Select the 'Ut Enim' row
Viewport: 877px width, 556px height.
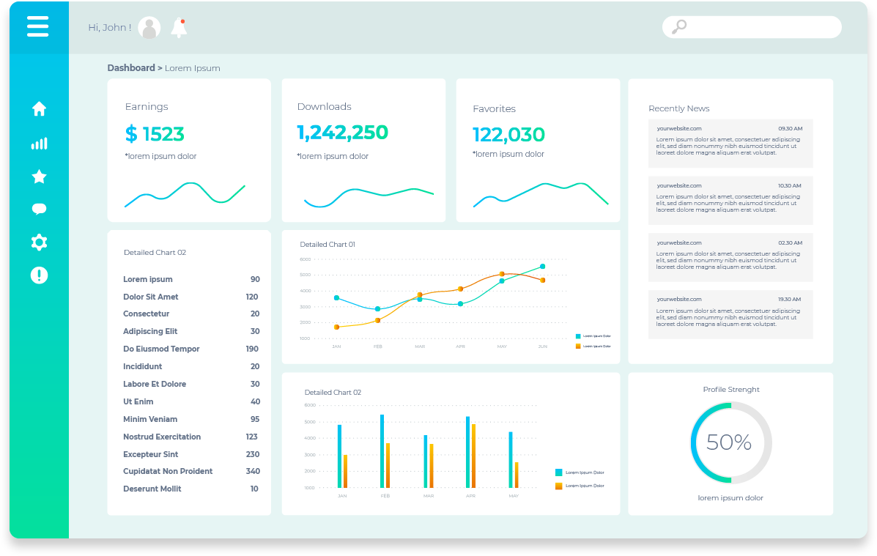(191, 401)
